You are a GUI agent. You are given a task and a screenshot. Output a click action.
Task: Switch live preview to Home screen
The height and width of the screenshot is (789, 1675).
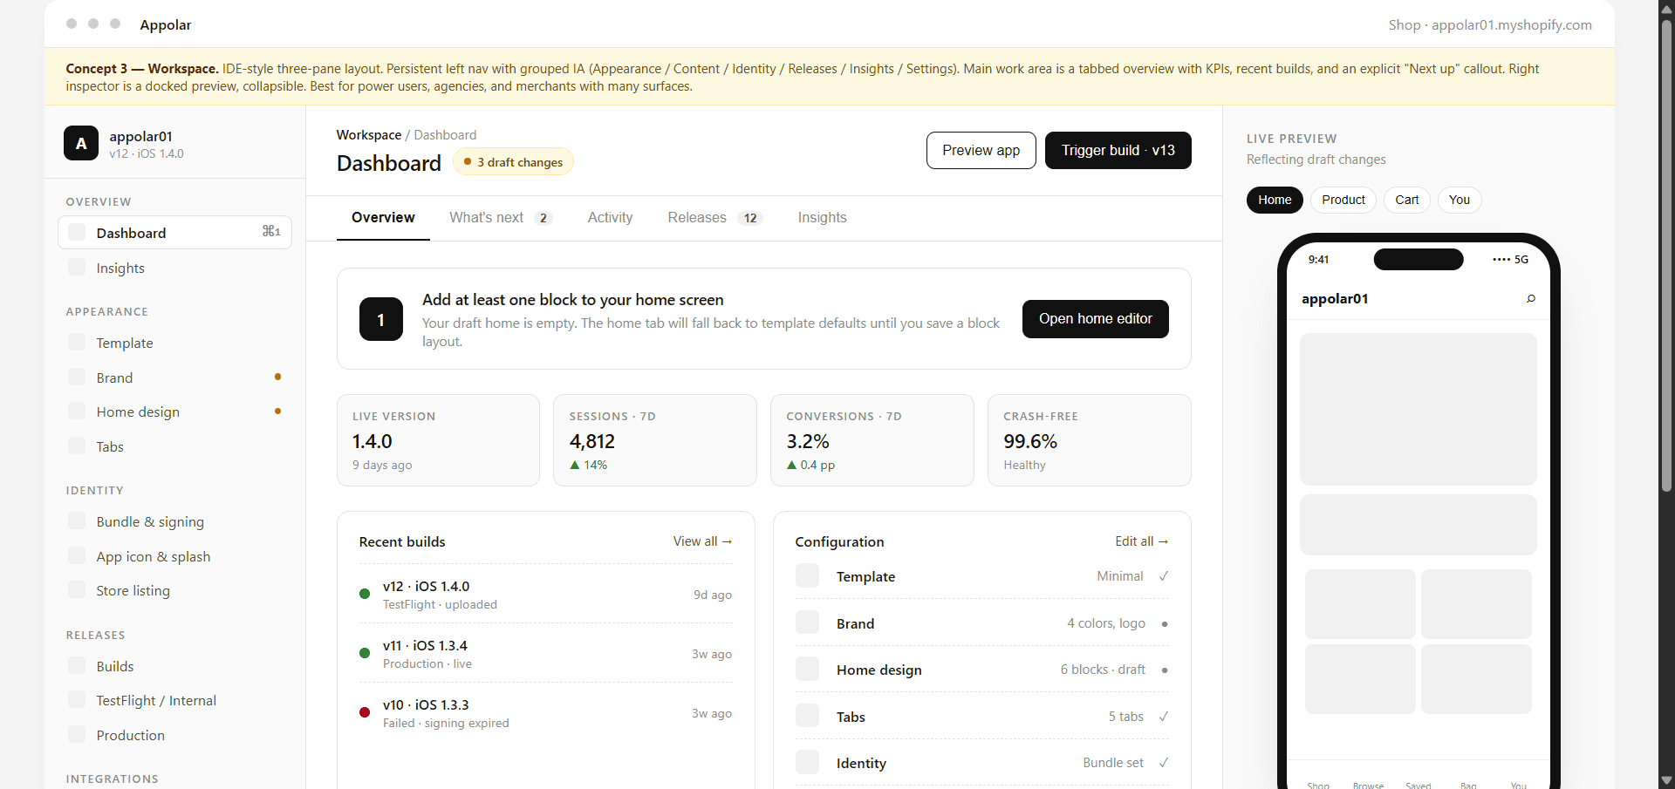[x=1275, y=200]
